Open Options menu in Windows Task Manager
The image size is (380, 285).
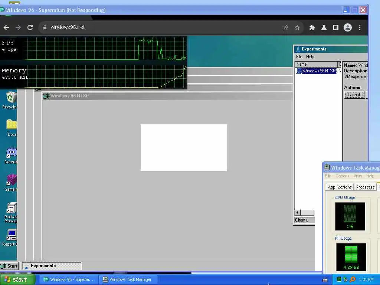[x=343, y=176]
